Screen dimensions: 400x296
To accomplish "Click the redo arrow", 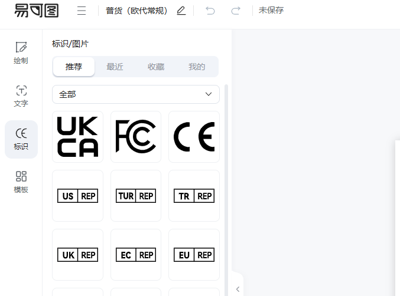I will [x=236, y=11].
